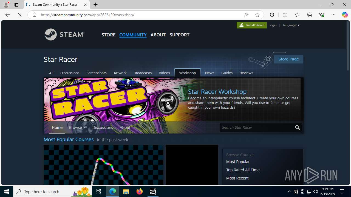Click the Search Star Racer field

[x=257, y=128]
